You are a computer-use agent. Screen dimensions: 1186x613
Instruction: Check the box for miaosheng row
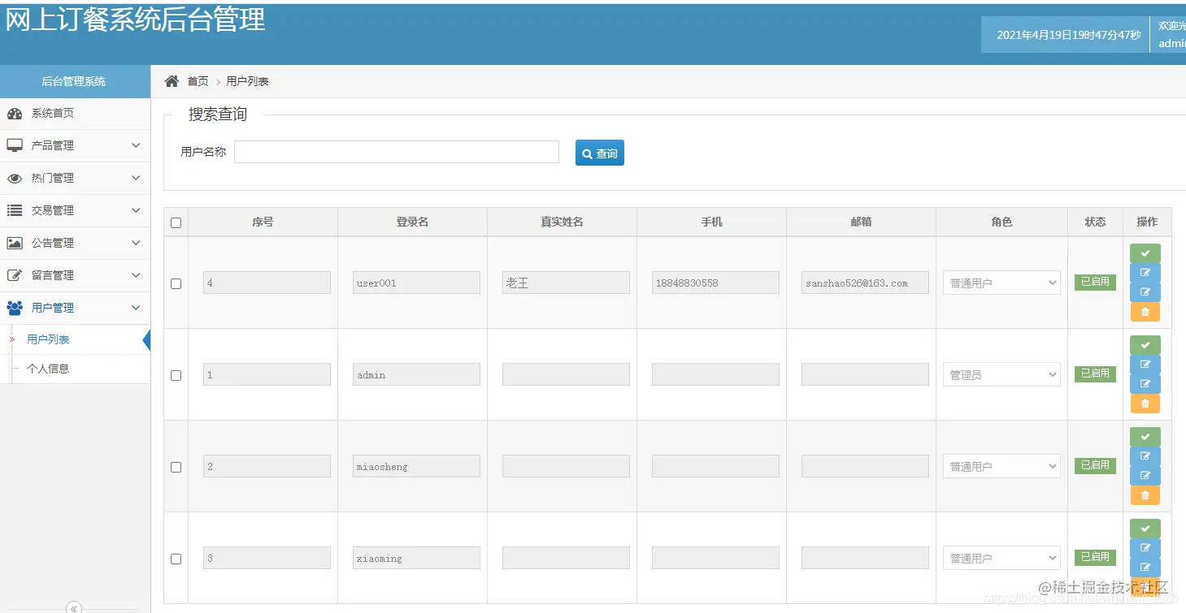tap(176, 468)
